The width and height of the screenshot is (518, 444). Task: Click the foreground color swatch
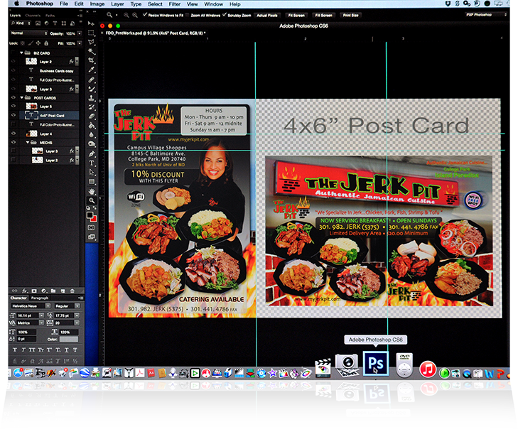90,215
